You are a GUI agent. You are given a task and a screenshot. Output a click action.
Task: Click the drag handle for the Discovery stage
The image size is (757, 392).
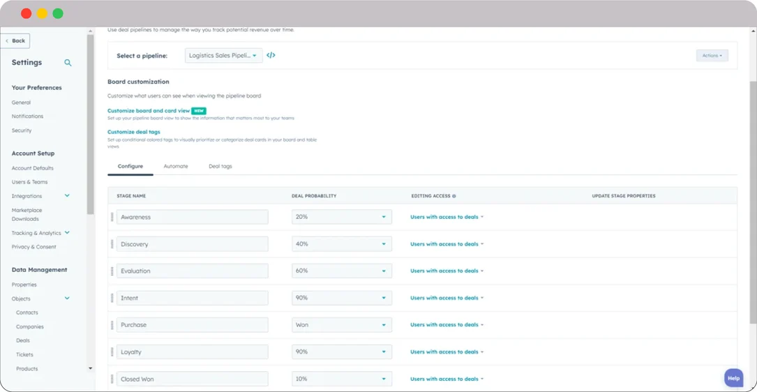tap(112, 244)
